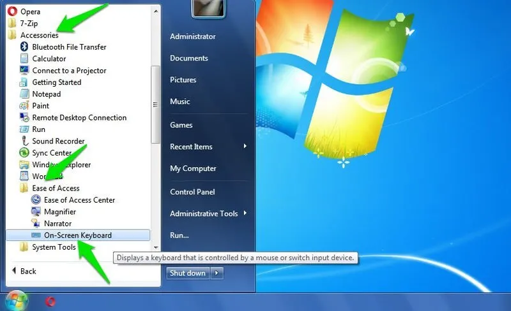The image size is (511, 311).
Task: Open Notepad from its icon
Action: (24, 94)
